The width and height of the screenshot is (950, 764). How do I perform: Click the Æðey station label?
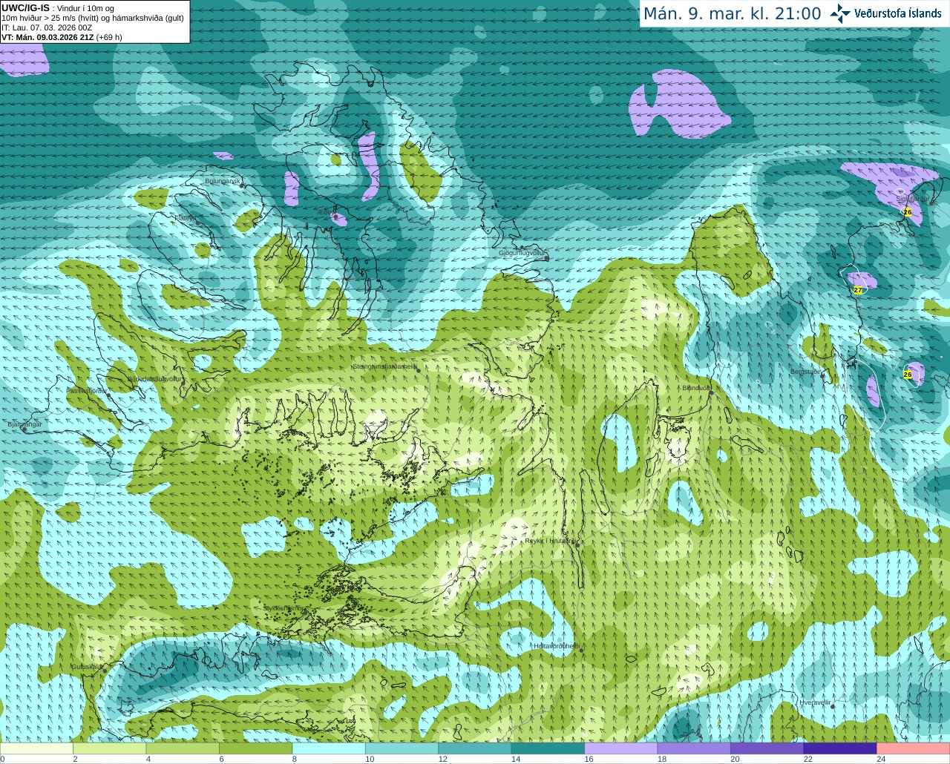click(327, 213)
